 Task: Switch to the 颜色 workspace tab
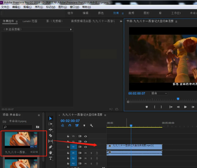pyautogui.click(x=101, y=13)
